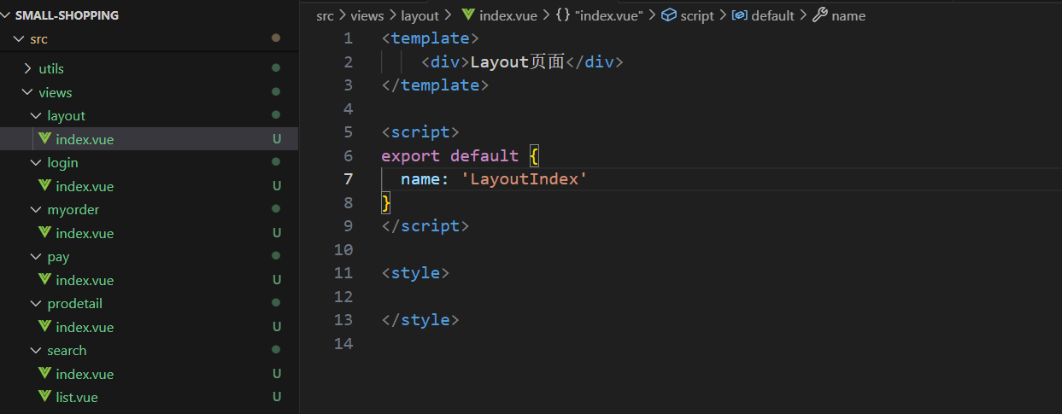
Task: Collapse the src folder
Action: [18, 39]
